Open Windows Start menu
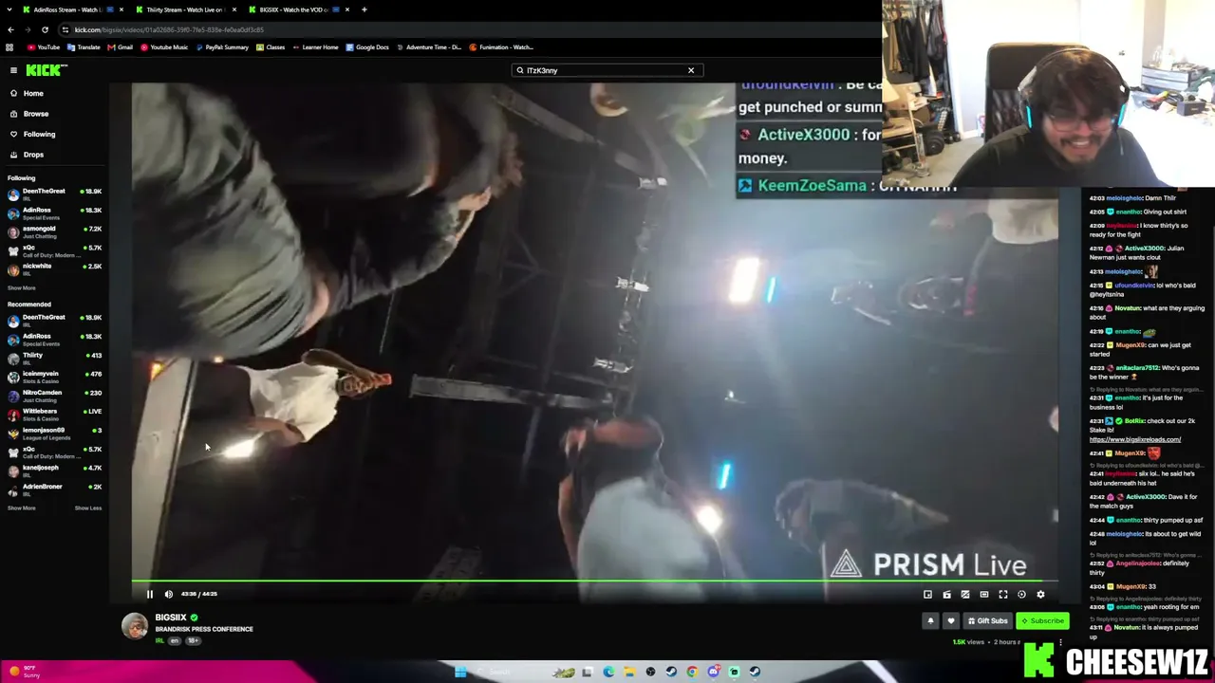Image resolution: width=1215 pixels, height=683 pixels. [x=460, y=672]
